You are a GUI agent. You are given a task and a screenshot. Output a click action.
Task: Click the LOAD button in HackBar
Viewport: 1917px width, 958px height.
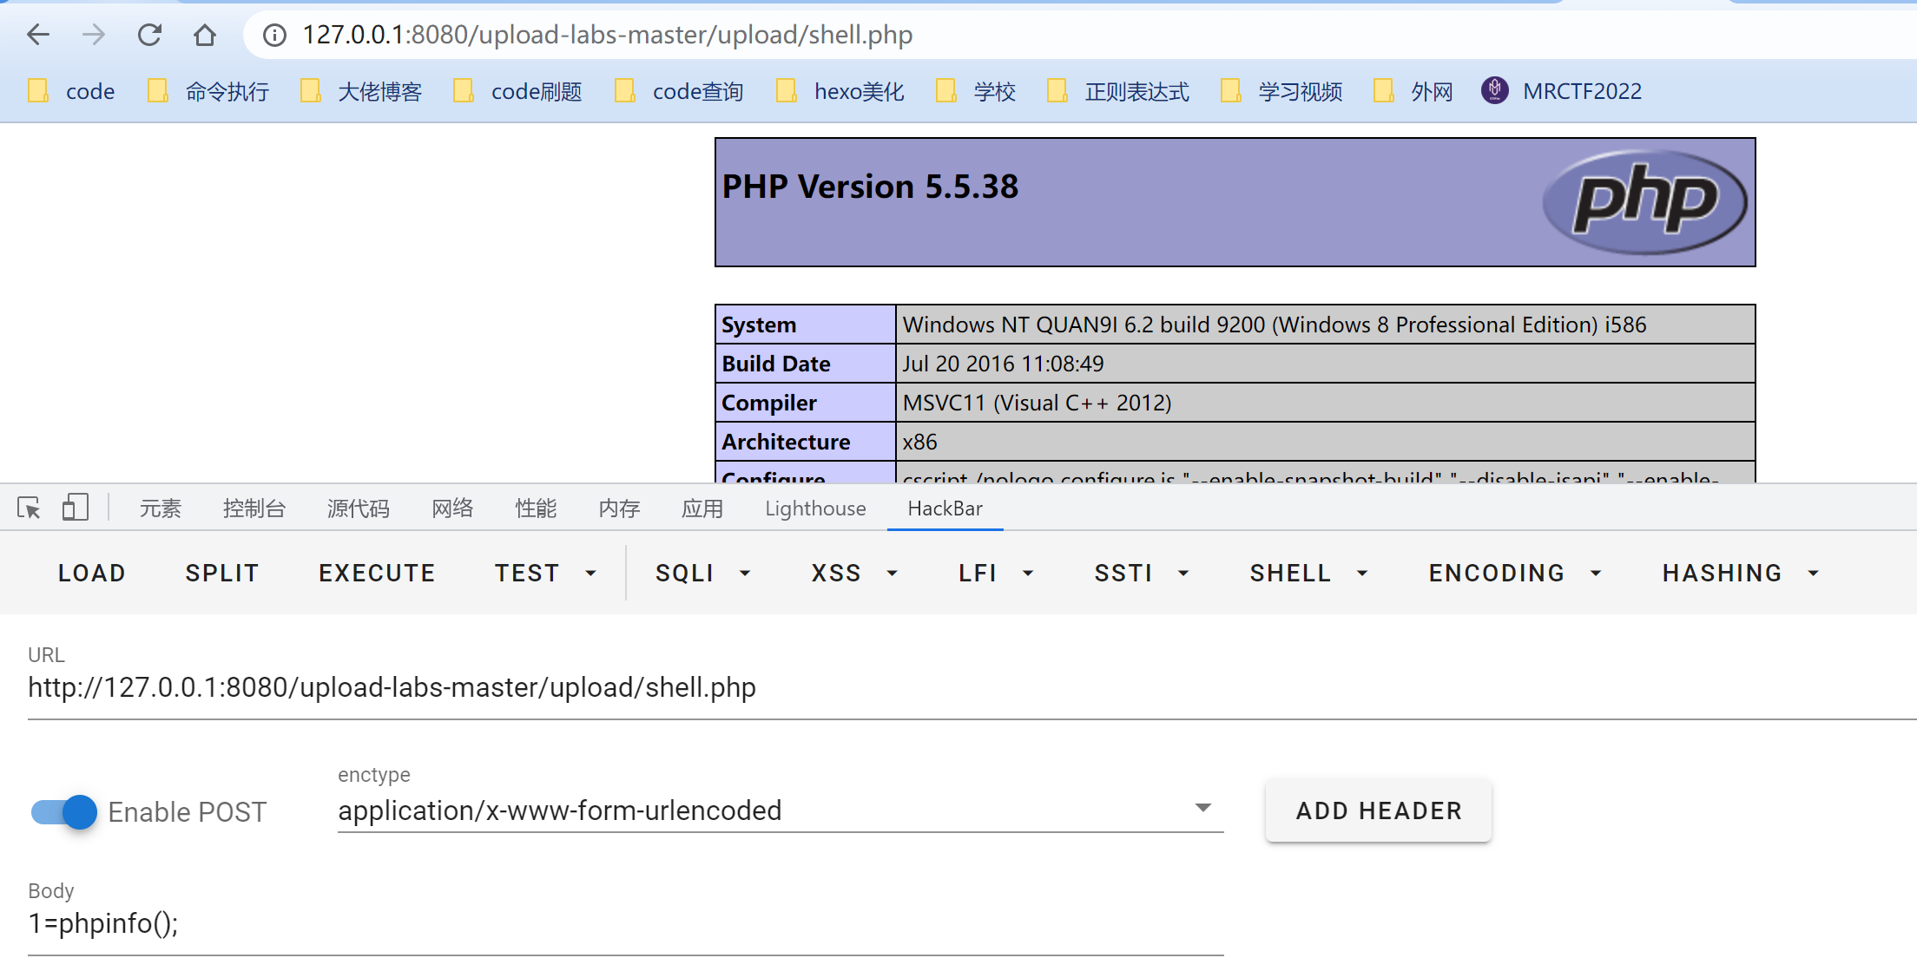pos(92,573)
